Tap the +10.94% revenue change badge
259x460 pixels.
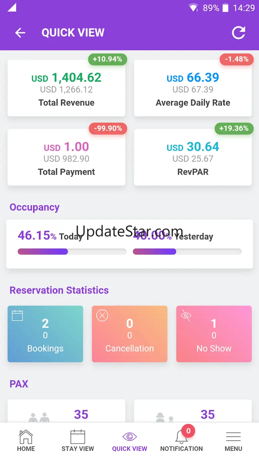[x=107, y=59]
